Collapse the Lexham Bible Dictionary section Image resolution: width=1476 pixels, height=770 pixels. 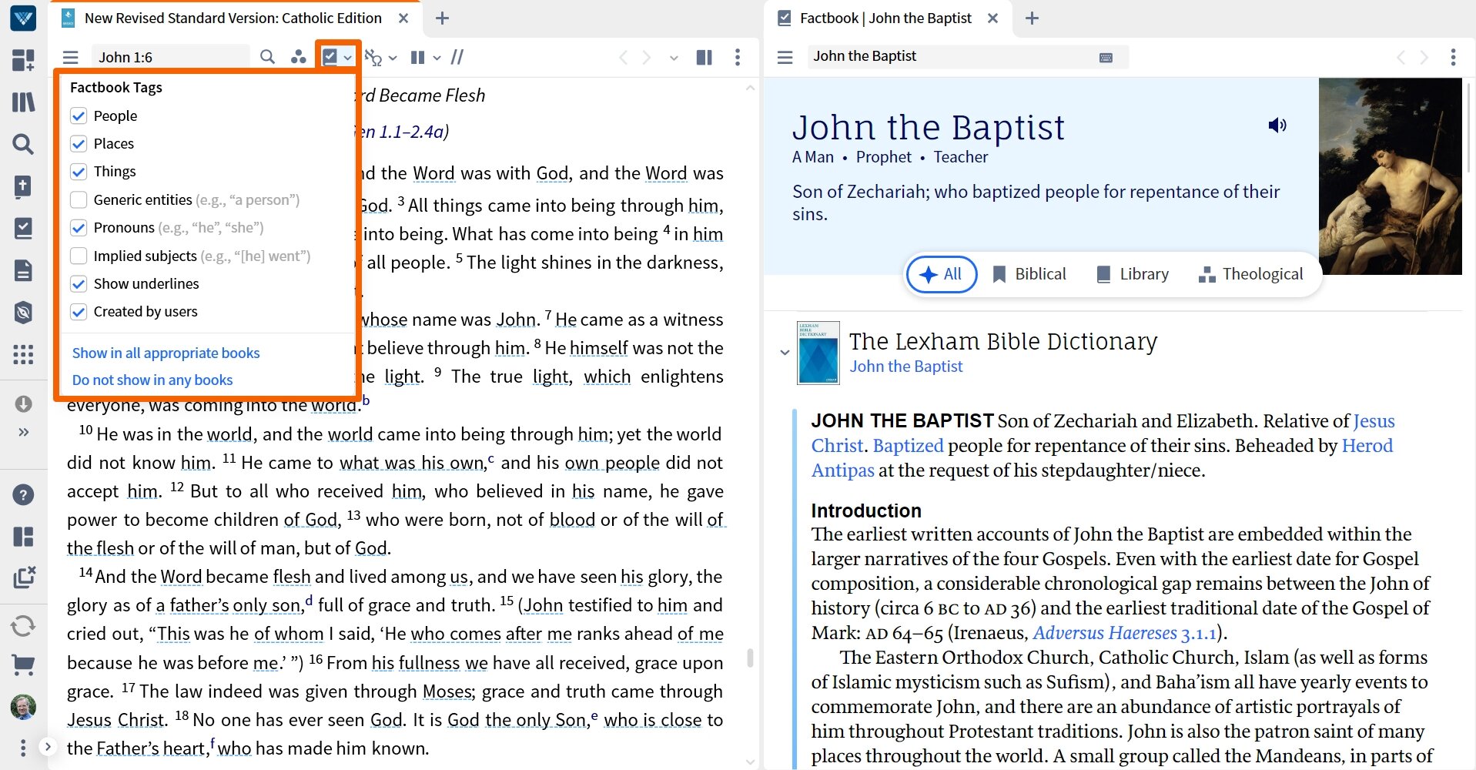(785, 353)
